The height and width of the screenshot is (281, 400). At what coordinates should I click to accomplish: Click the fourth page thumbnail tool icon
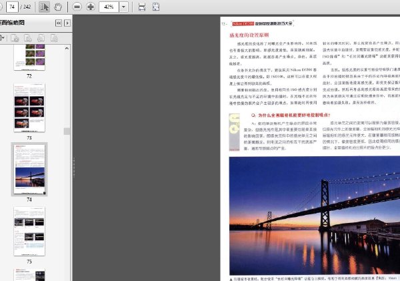point(54,38)
